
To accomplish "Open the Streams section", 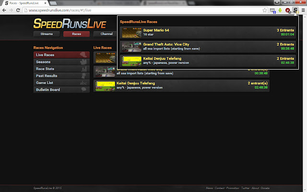I will pos(47,34).
